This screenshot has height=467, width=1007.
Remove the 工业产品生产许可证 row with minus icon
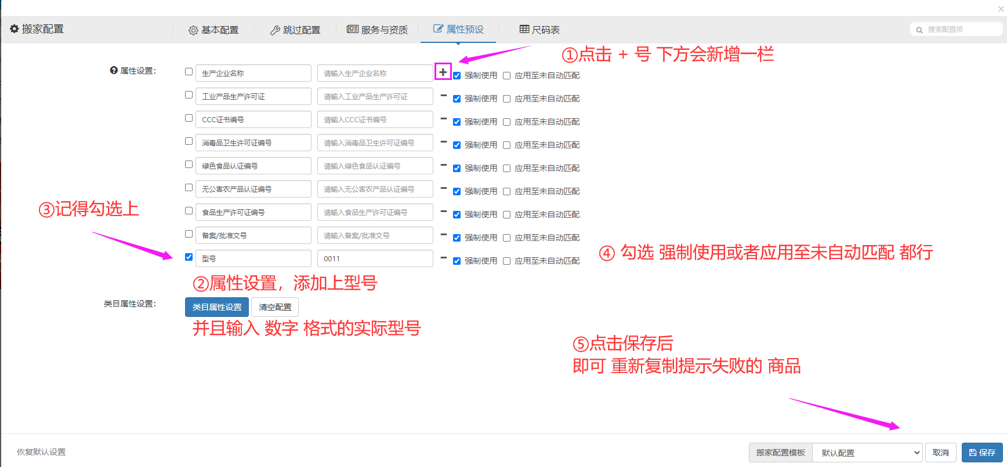443,96
